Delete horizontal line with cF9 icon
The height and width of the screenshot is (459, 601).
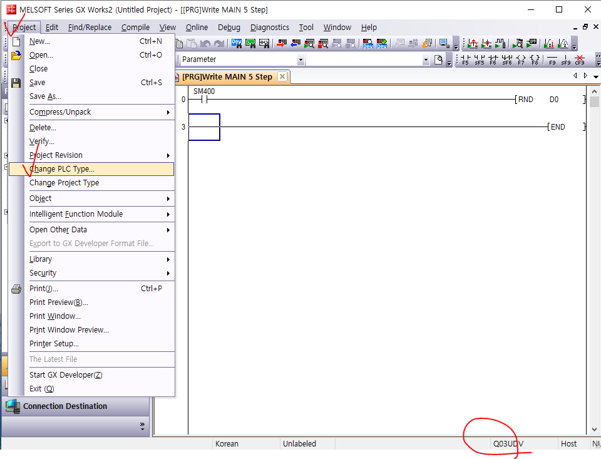pos(580,59)
